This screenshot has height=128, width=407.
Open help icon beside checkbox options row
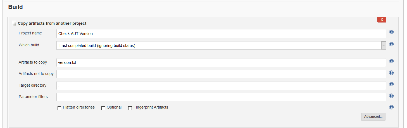[391, 107]
